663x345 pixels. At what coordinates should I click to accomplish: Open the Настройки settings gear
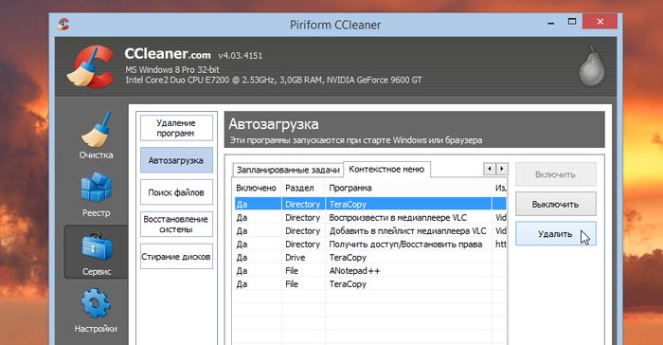(x=96, y=311)
